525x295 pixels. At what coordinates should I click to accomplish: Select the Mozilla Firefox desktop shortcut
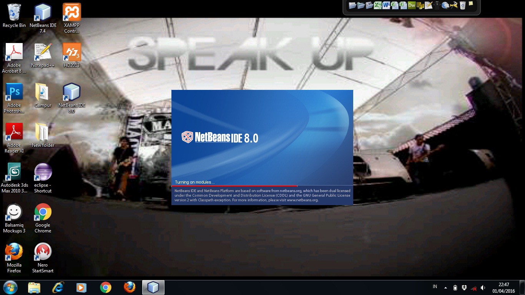14,258
